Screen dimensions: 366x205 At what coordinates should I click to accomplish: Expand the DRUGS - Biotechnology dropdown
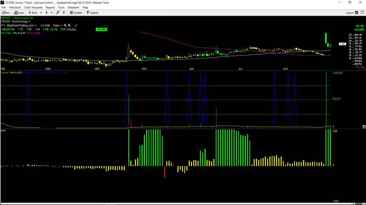16,21
